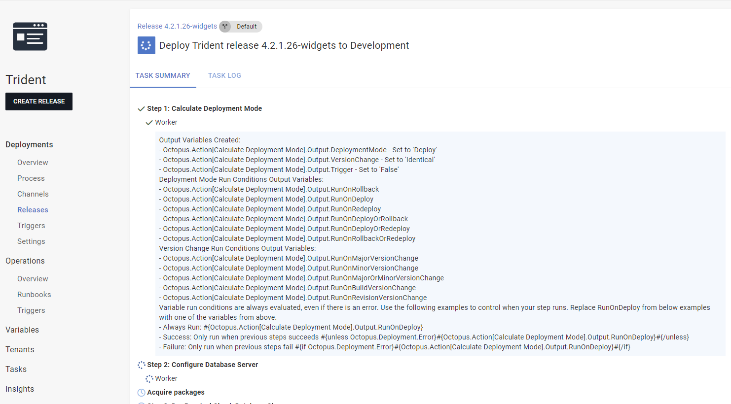
Task: Collapse the Worker row under Step 1
Action: (166, 122)
